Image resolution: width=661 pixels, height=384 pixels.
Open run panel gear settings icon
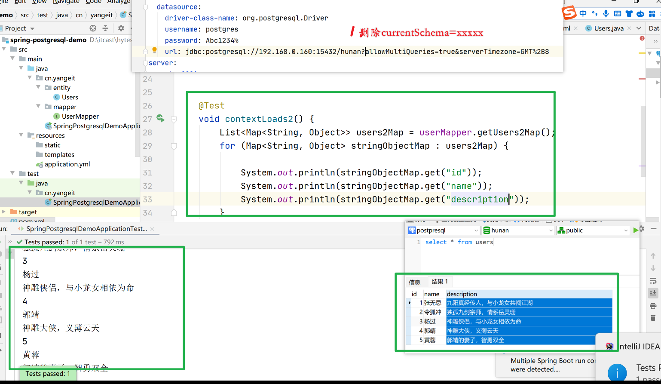click(x=642, y=229)
